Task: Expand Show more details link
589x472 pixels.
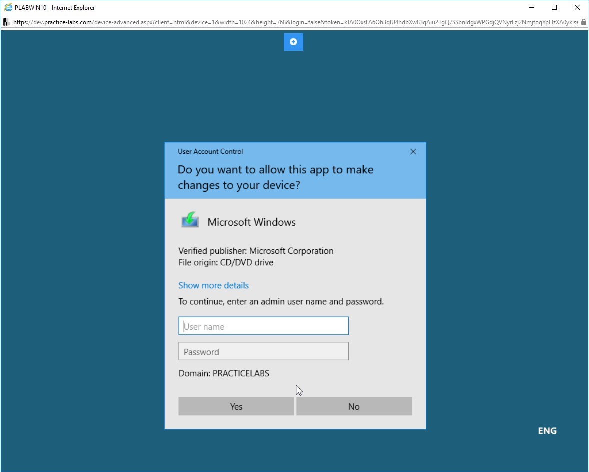Action: 213,285
